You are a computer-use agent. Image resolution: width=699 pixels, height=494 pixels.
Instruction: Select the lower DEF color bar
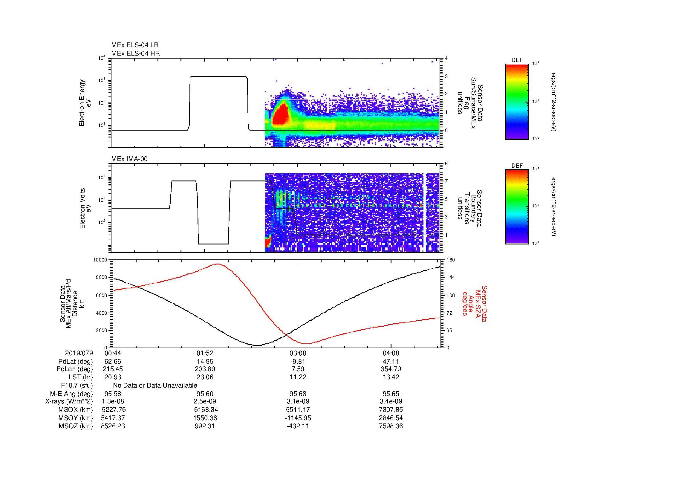pyautogui.click(x=517, y=207)
